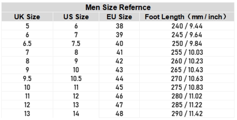Select the UK size 5 cell
The width and height of the screenshot is (237, 120).
click(x=27, y=26)
